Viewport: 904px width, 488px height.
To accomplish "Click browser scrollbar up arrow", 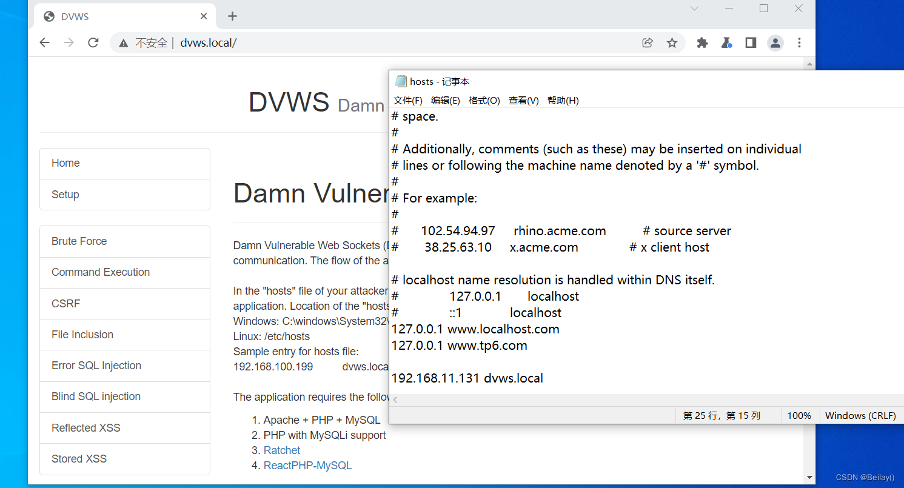I will (809, 62).
